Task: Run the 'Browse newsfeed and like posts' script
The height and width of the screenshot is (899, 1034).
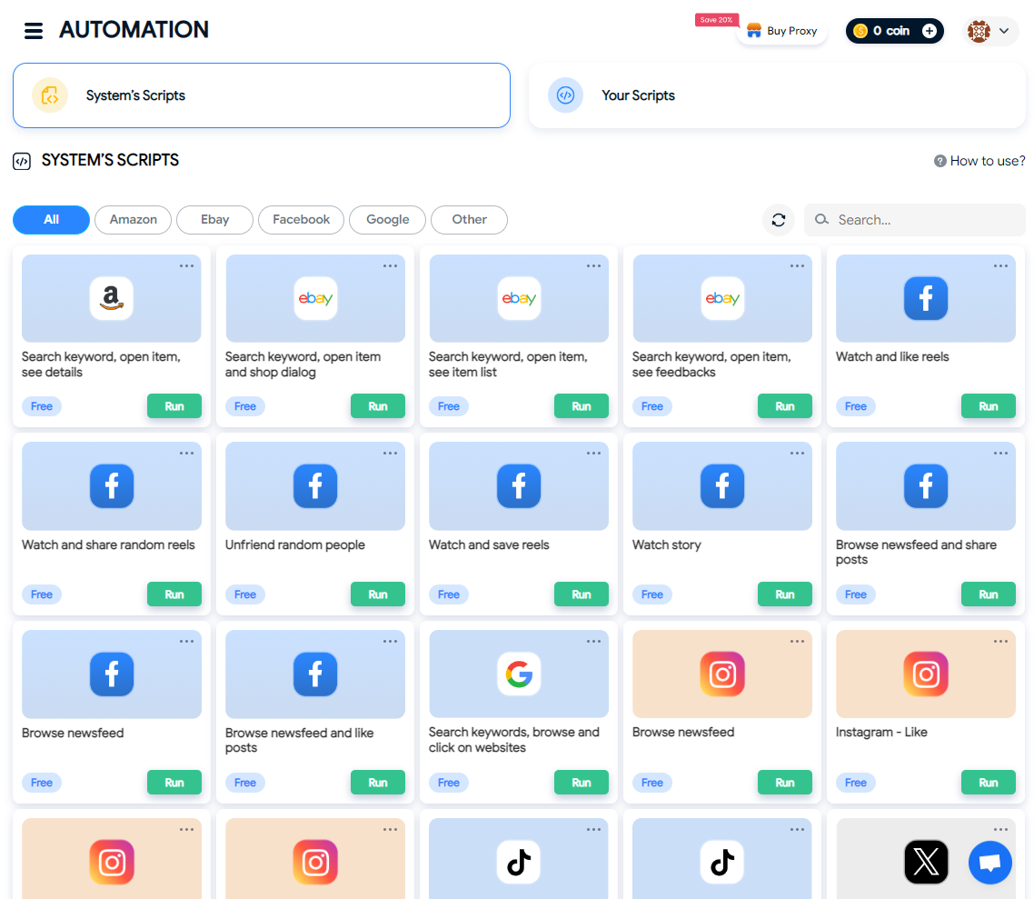Action: tap(378, 783)
